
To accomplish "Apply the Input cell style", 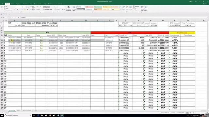I will tap(98, 9).
